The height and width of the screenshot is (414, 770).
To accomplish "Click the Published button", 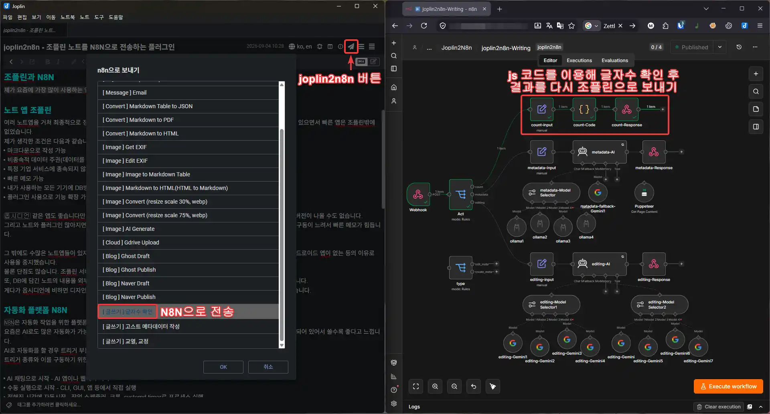I will click(x=693, y=47).
